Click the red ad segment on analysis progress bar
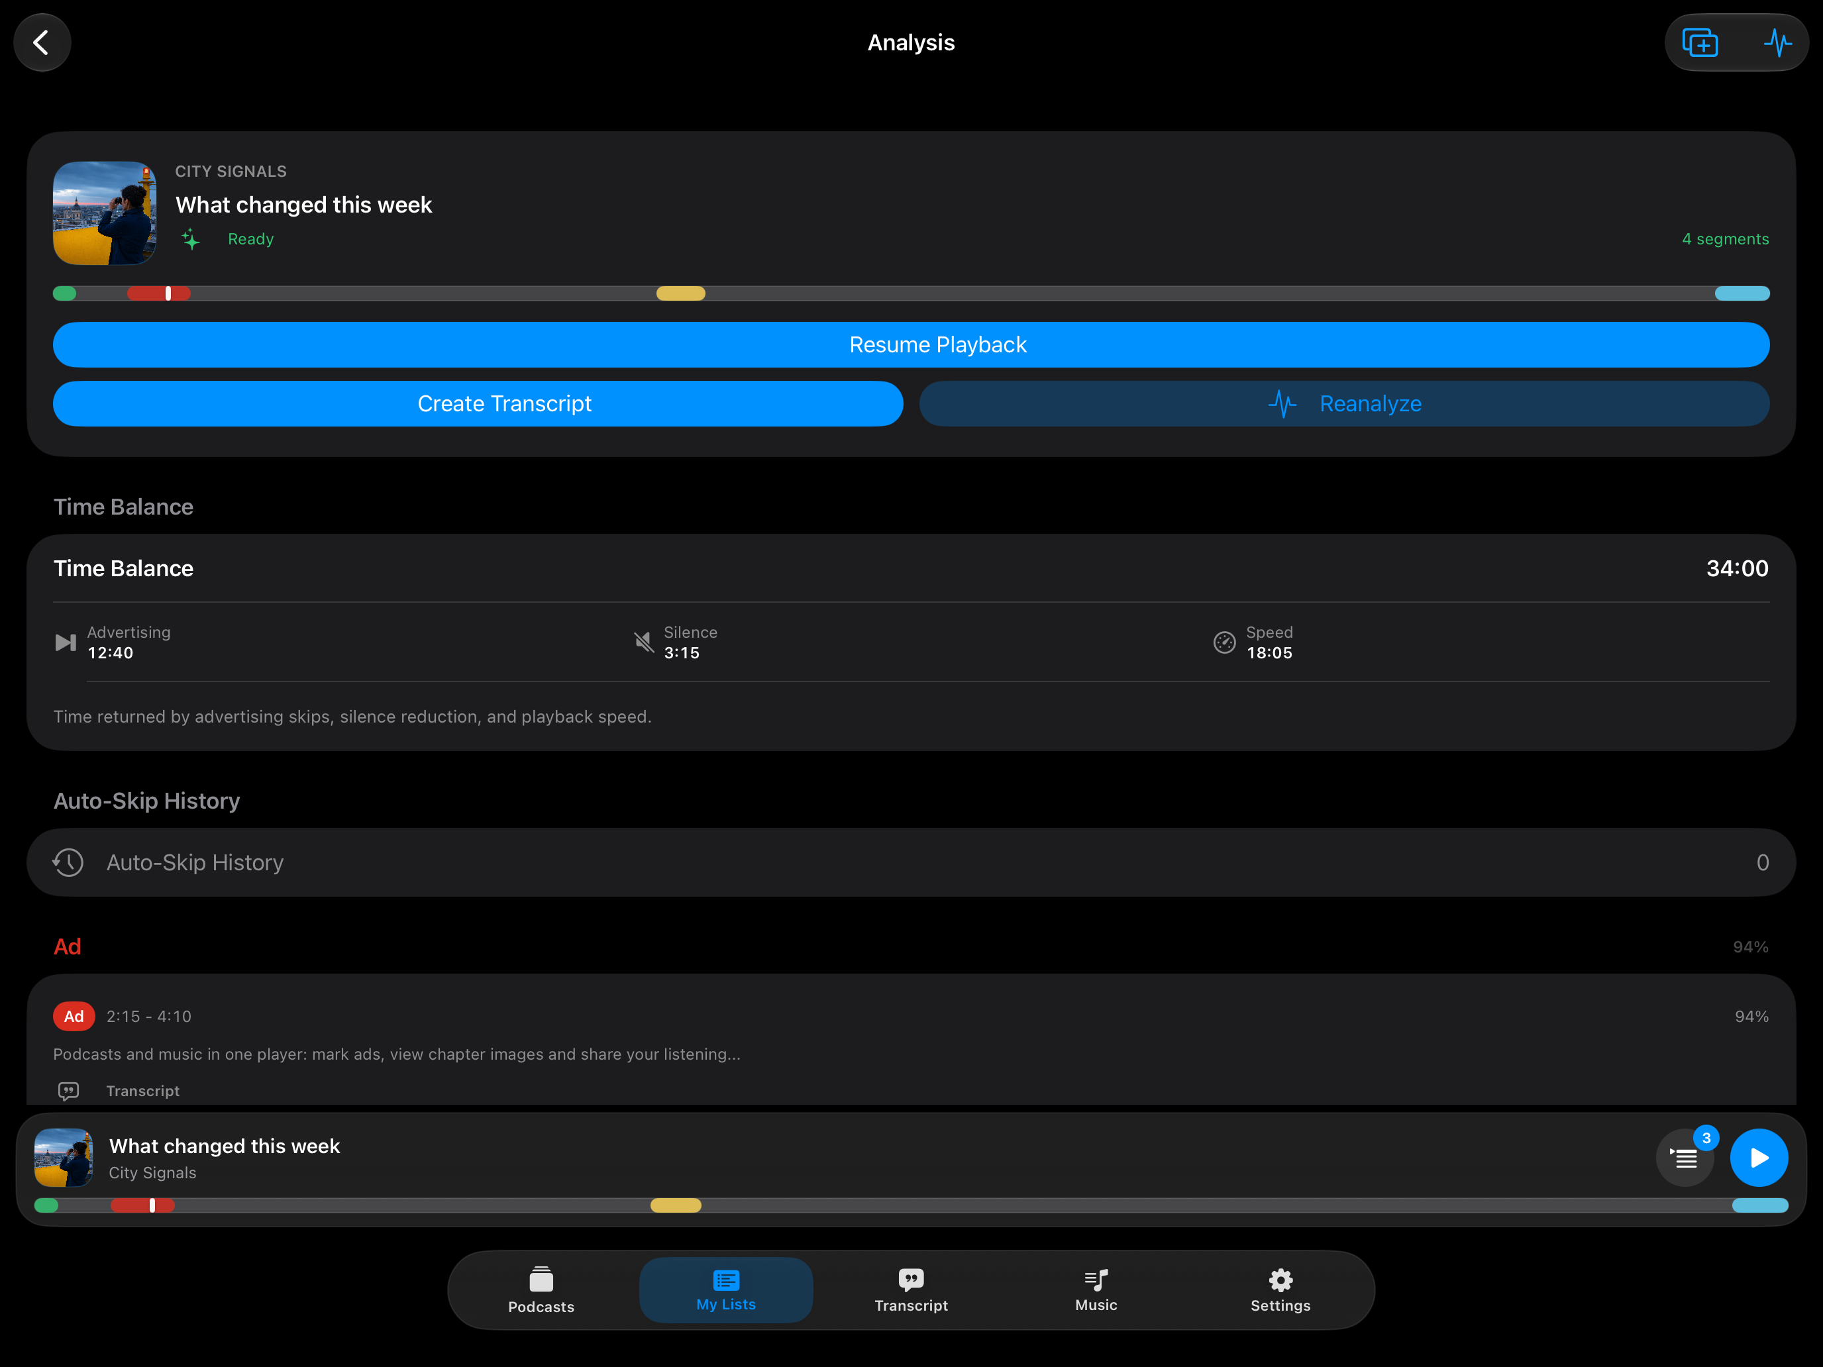 [x=159, y=293]
